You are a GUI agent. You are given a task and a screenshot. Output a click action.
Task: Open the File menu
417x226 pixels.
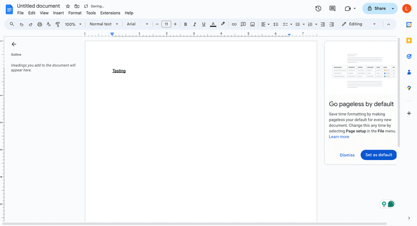20,13
